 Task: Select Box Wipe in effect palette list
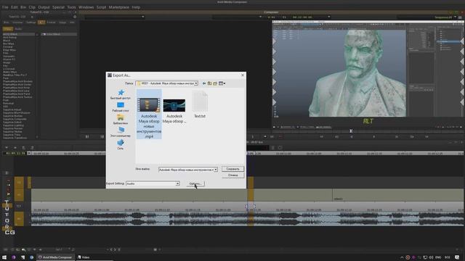pyautogui.click(x=9, y=43)
